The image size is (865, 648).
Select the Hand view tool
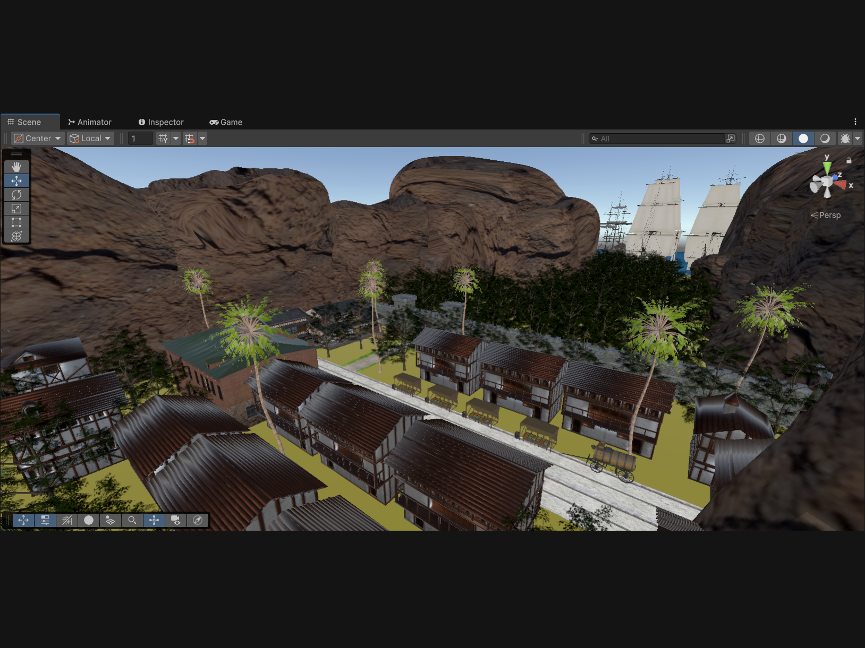[16, 167]
